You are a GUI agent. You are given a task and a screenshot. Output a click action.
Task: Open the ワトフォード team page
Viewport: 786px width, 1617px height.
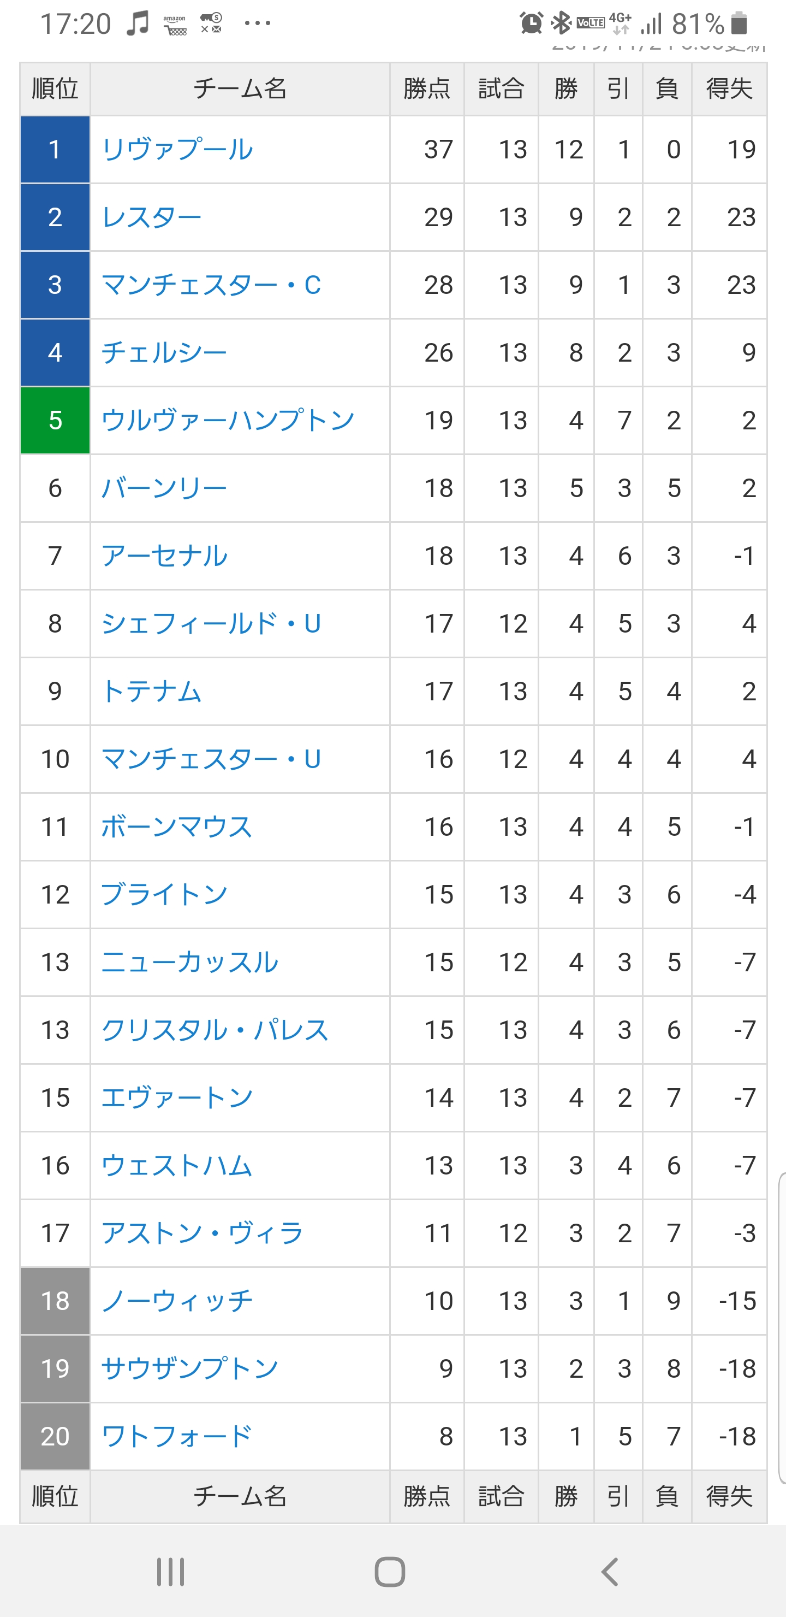pos(176,1437)
